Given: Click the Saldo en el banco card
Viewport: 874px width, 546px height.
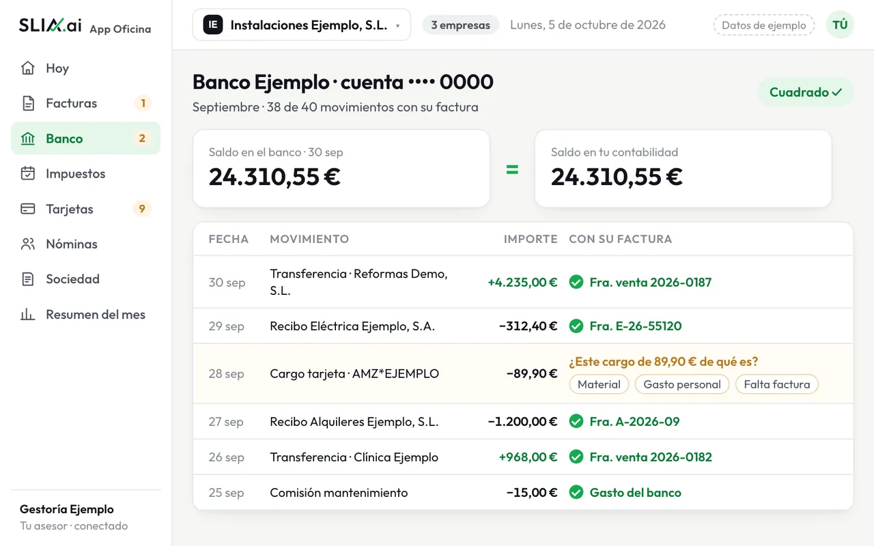Looking at the screenshot, I should coord(341,169).
